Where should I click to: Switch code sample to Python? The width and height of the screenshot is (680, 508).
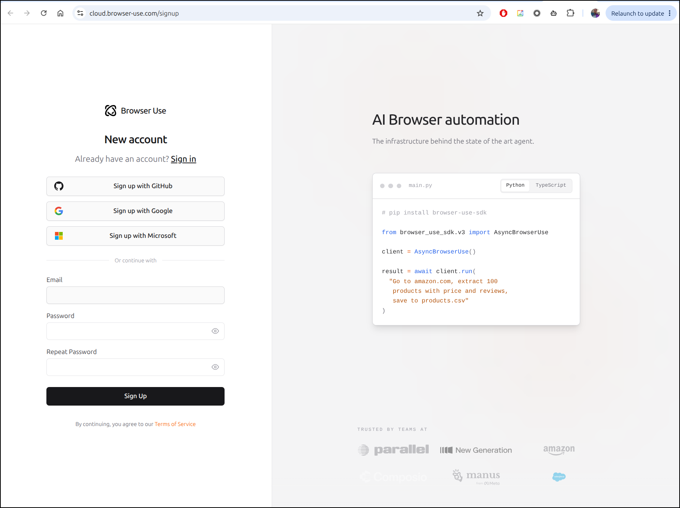coord(515,185)
